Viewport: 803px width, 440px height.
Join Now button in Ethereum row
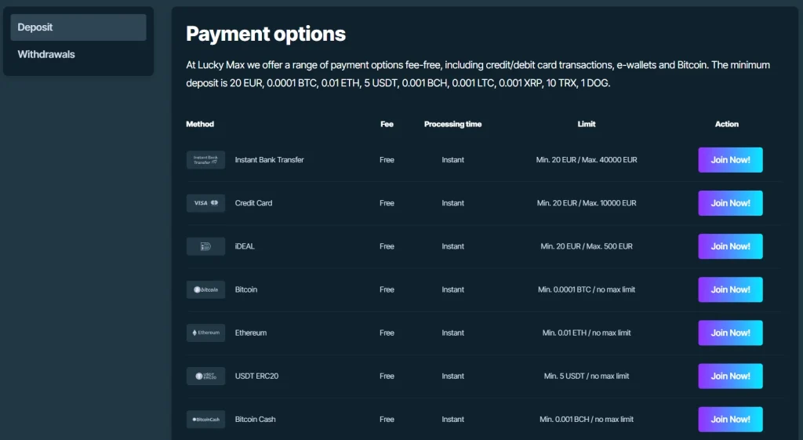pyautogui.click(x=730, y=333)
